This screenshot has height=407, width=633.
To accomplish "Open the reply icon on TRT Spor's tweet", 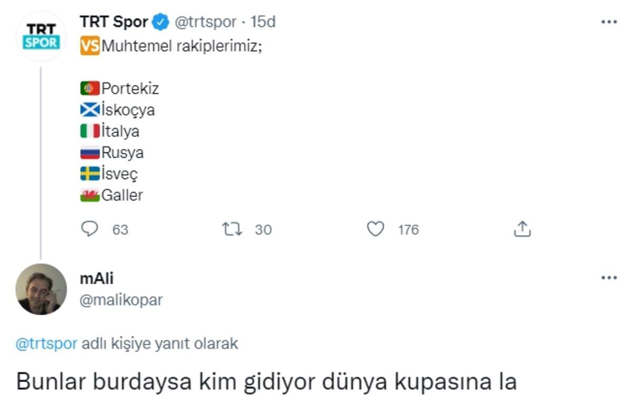I will coord(90,229).
